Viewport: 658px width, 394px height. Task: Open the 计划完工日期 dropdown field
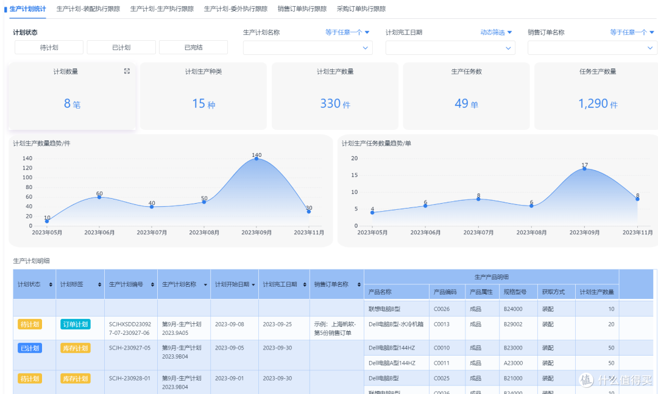(450, 48)
